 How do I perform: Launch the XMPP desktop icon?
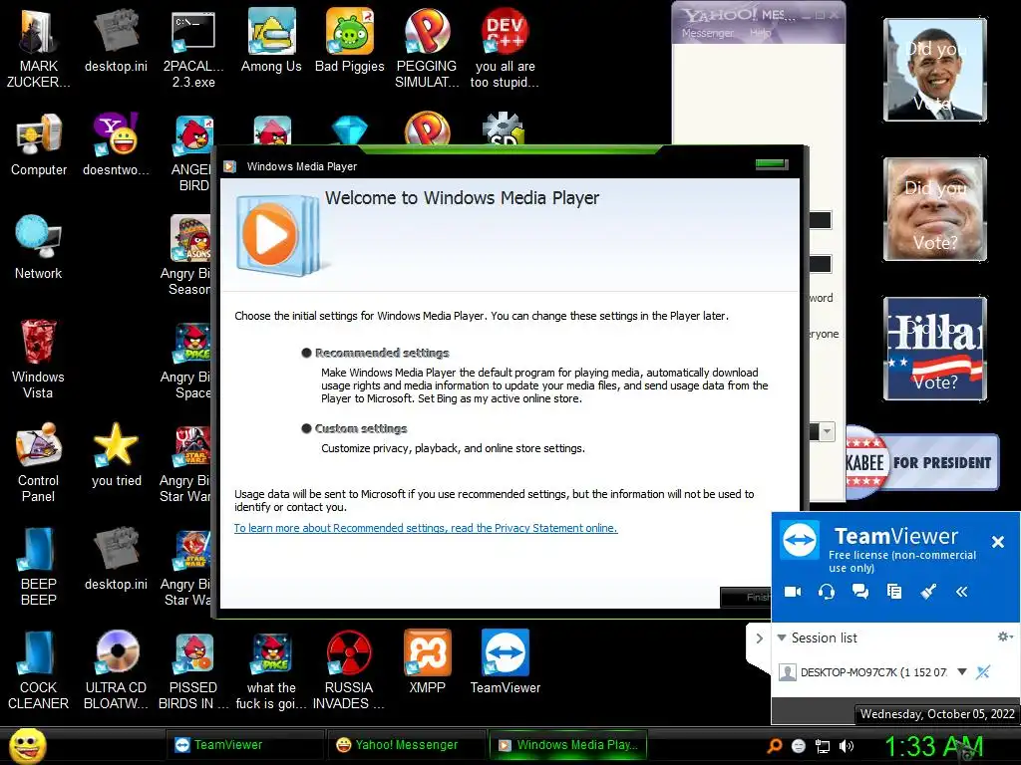[x=427, y=661]
